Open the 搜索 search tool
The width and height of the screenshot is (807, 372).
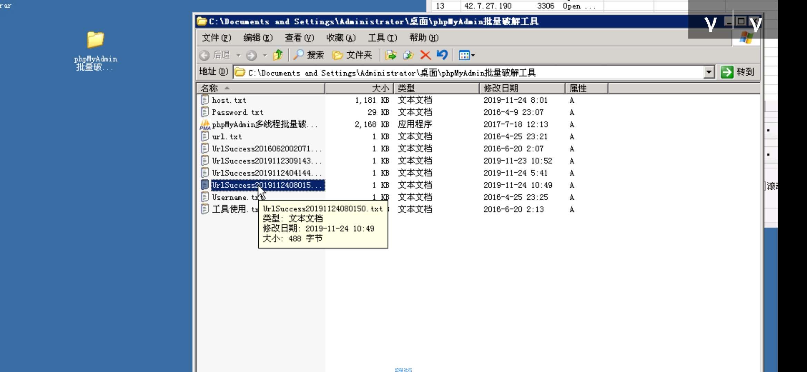[x=309, y=55]
